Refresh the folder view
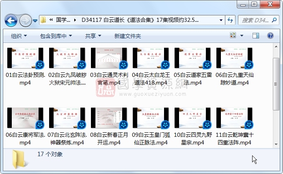The image size is (283, 174). [x=230, y=20]
